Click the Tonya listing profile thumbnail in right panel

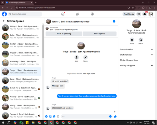point(137,24)
